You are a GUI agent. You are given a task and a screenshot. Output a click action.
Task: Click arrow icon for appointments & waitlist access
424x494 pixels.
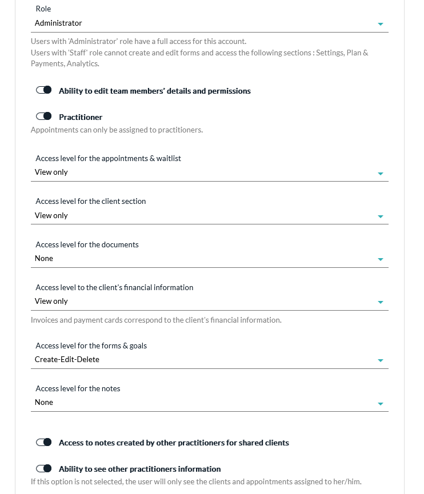click(381, 173)
